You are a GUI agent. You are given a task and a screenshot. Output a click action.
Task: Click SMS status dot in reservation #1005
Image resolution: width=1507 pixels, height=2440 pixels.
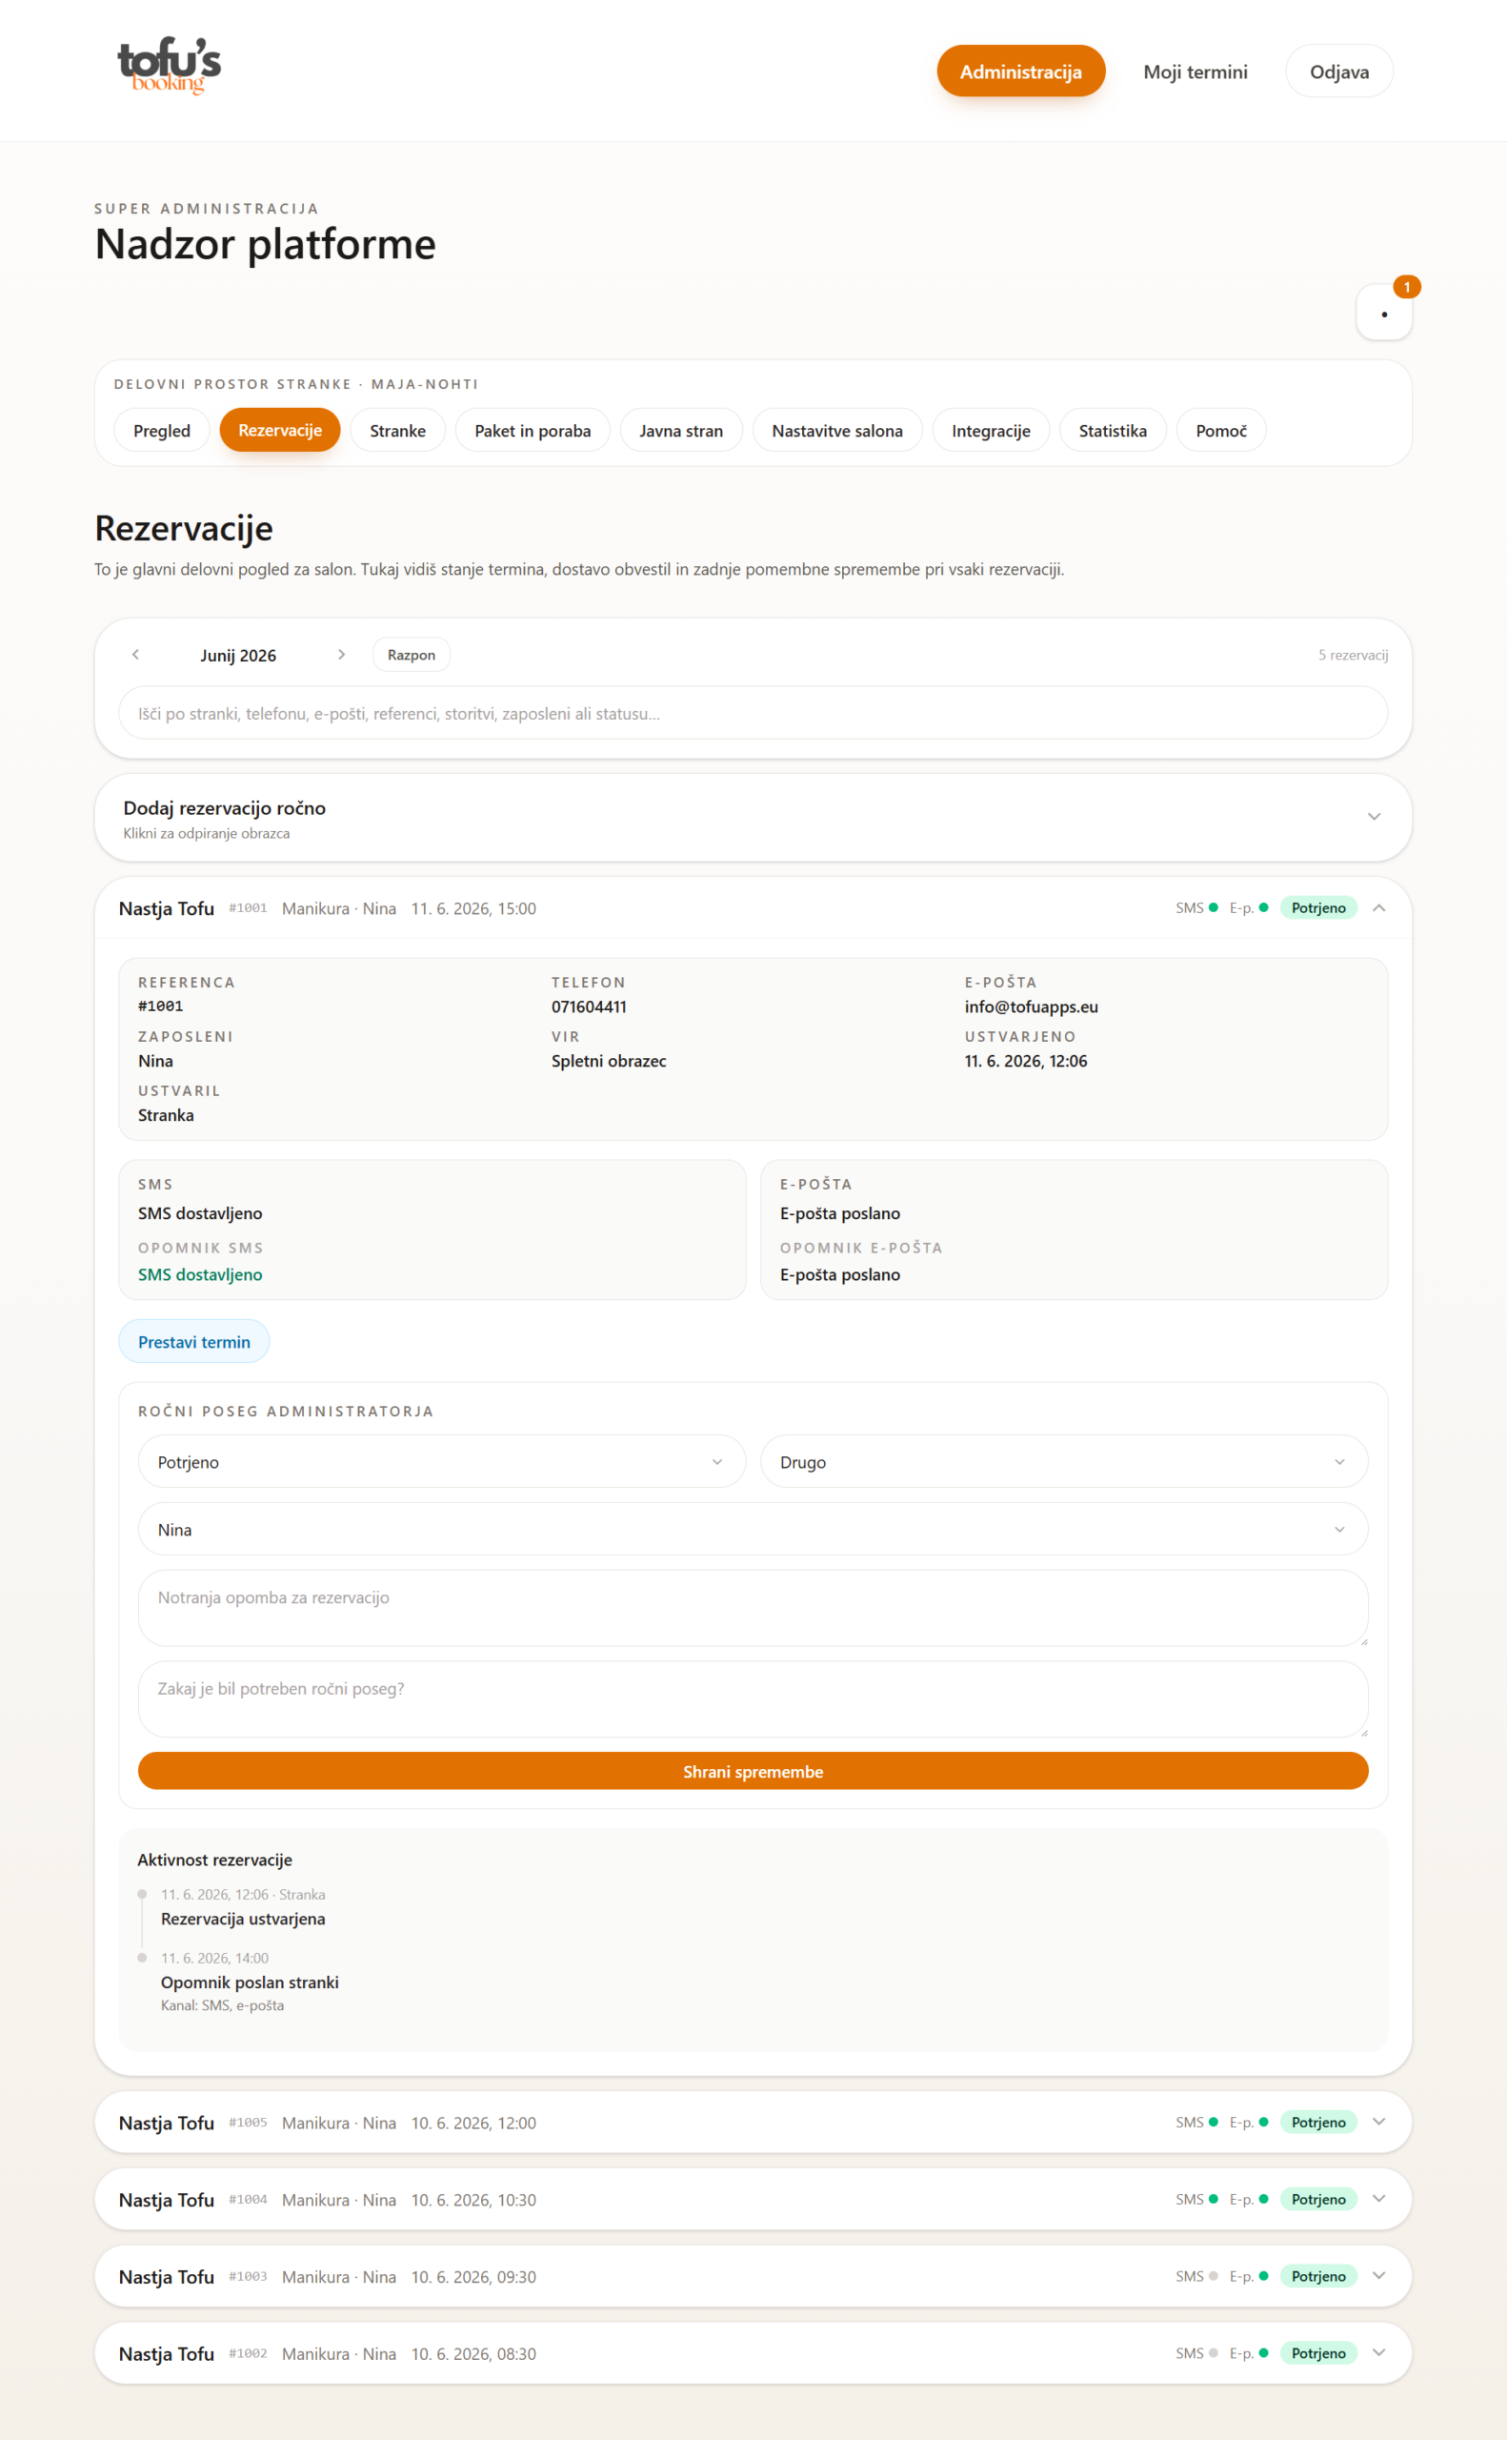pos(1213,2122)
